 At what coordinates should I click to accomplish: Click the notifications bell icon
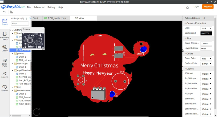point(187,7)
